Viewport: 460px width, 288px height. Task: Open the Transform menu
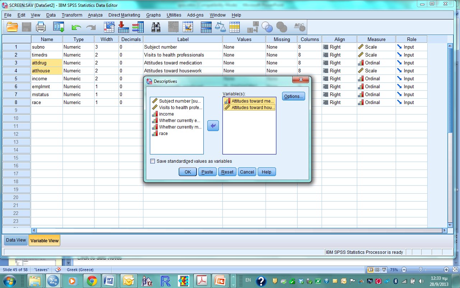[x=72, y=15]
